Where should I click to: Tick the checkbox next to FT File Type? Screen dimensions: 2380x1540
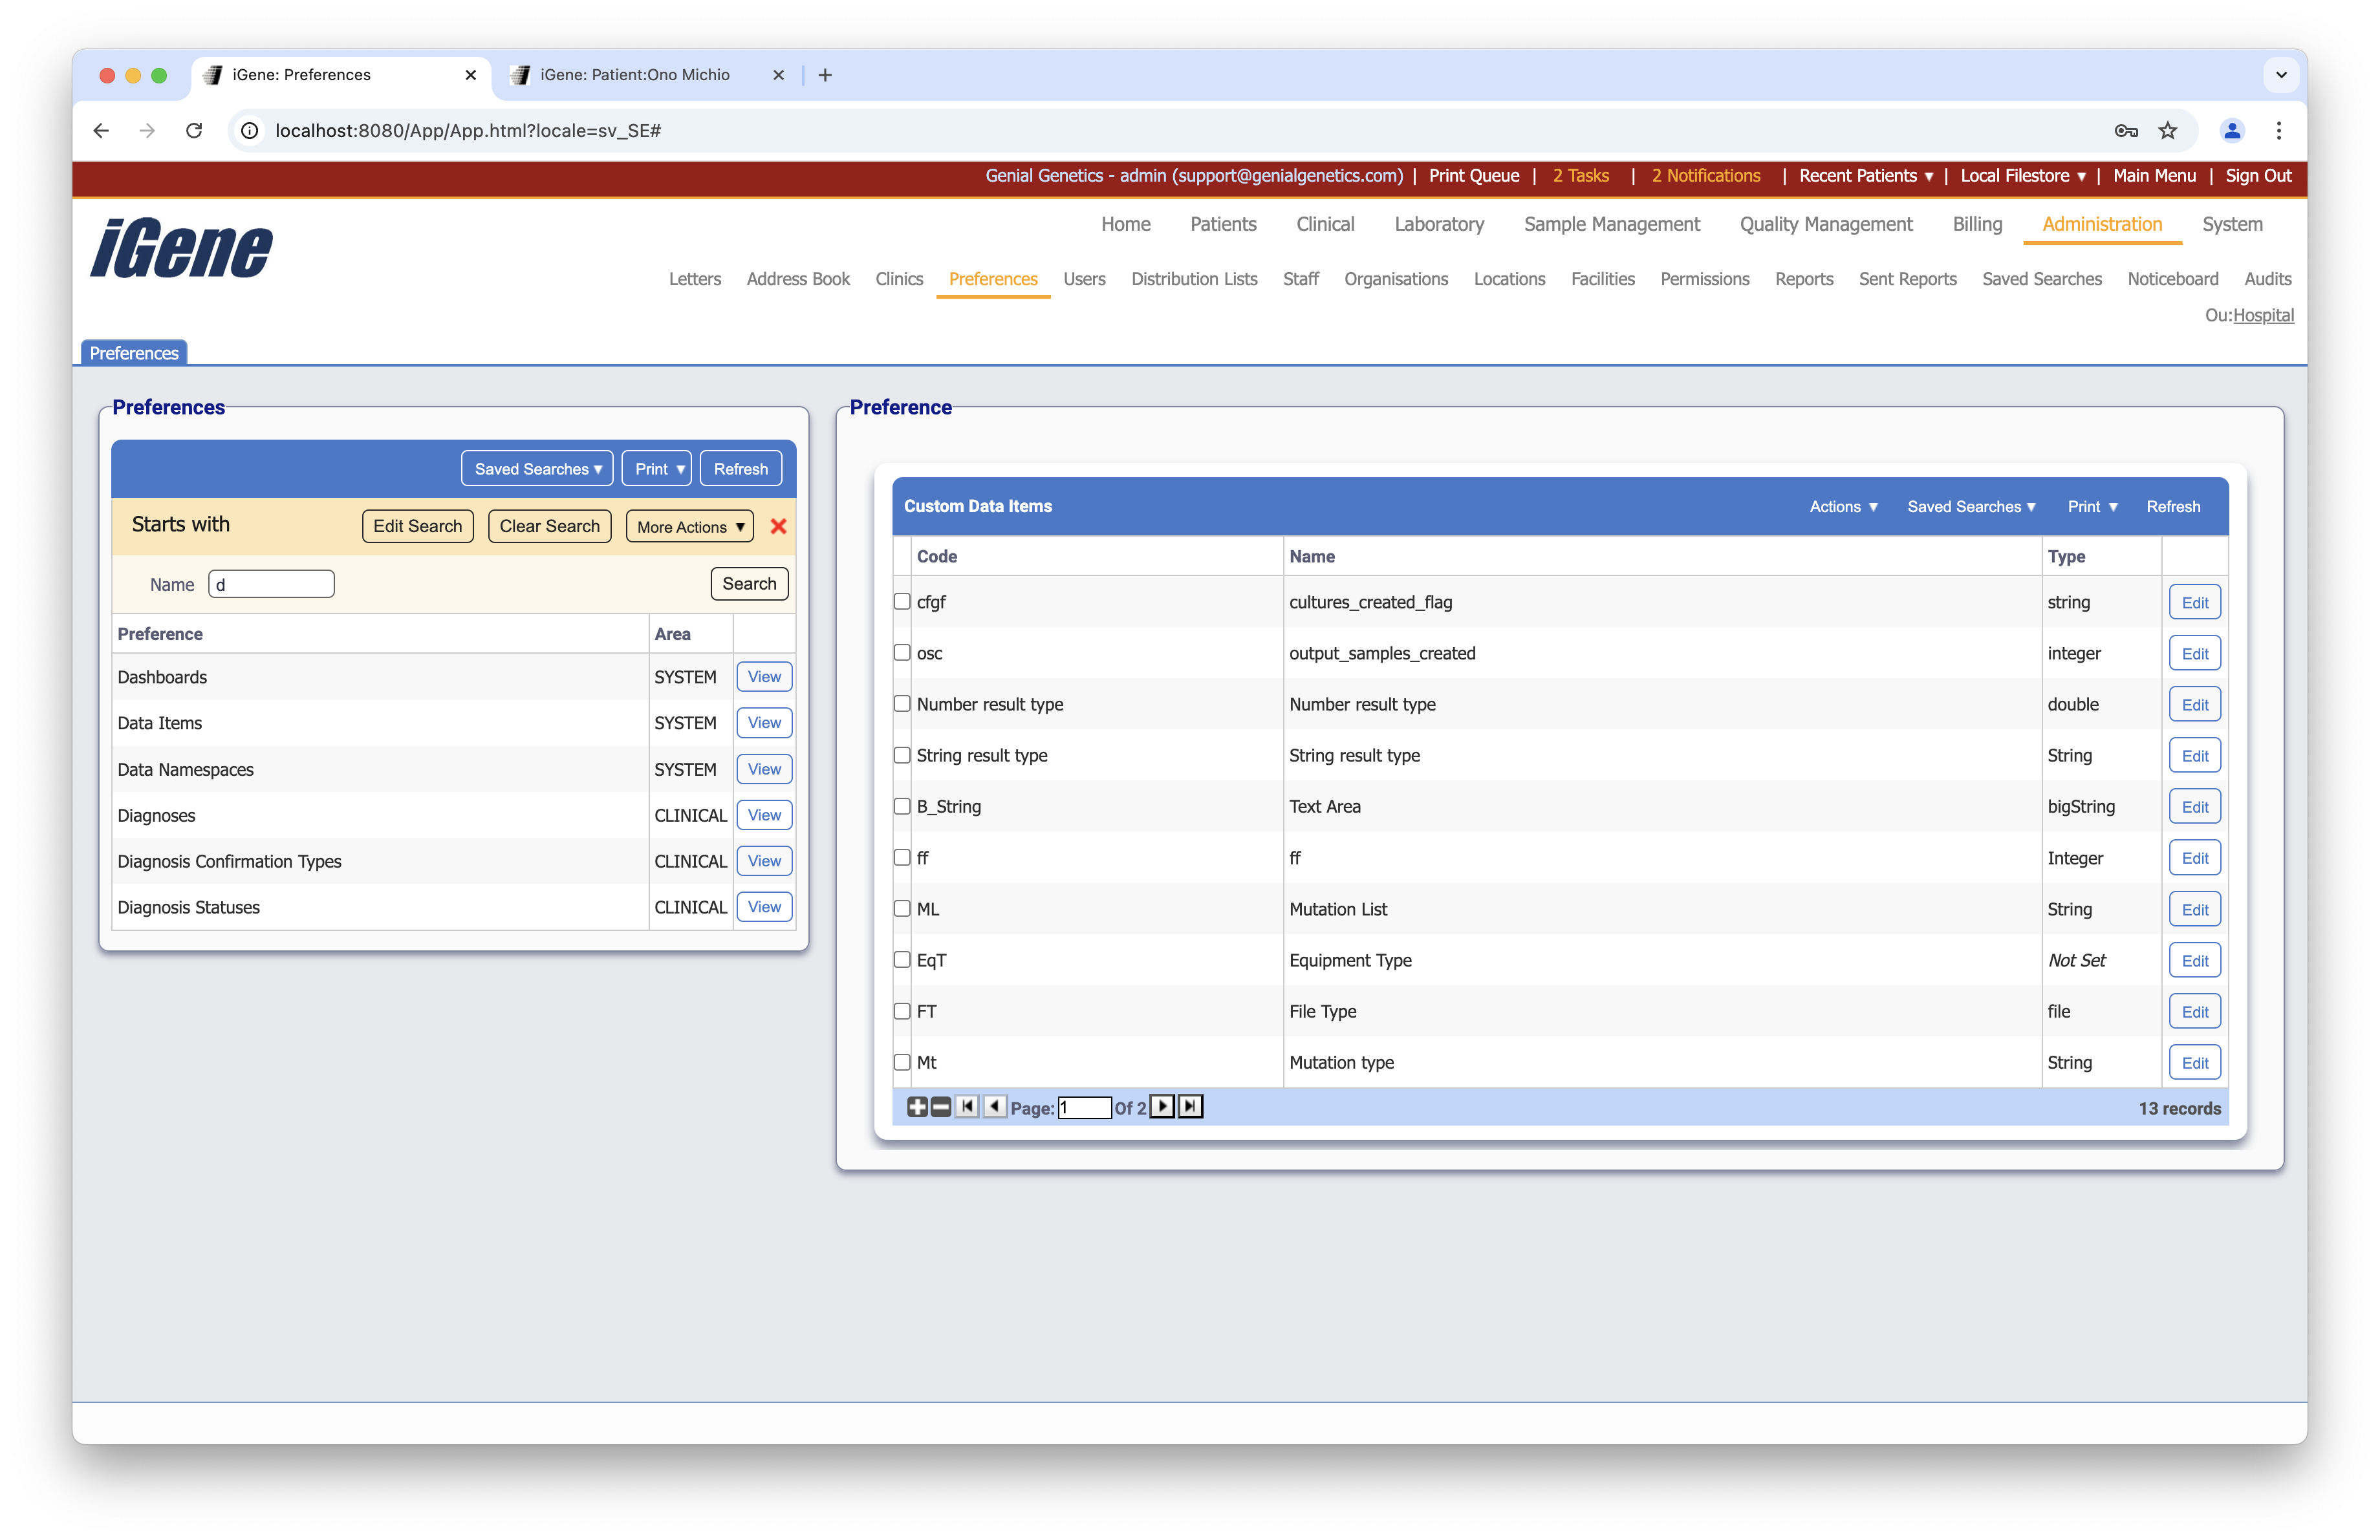coord(901,1011)
